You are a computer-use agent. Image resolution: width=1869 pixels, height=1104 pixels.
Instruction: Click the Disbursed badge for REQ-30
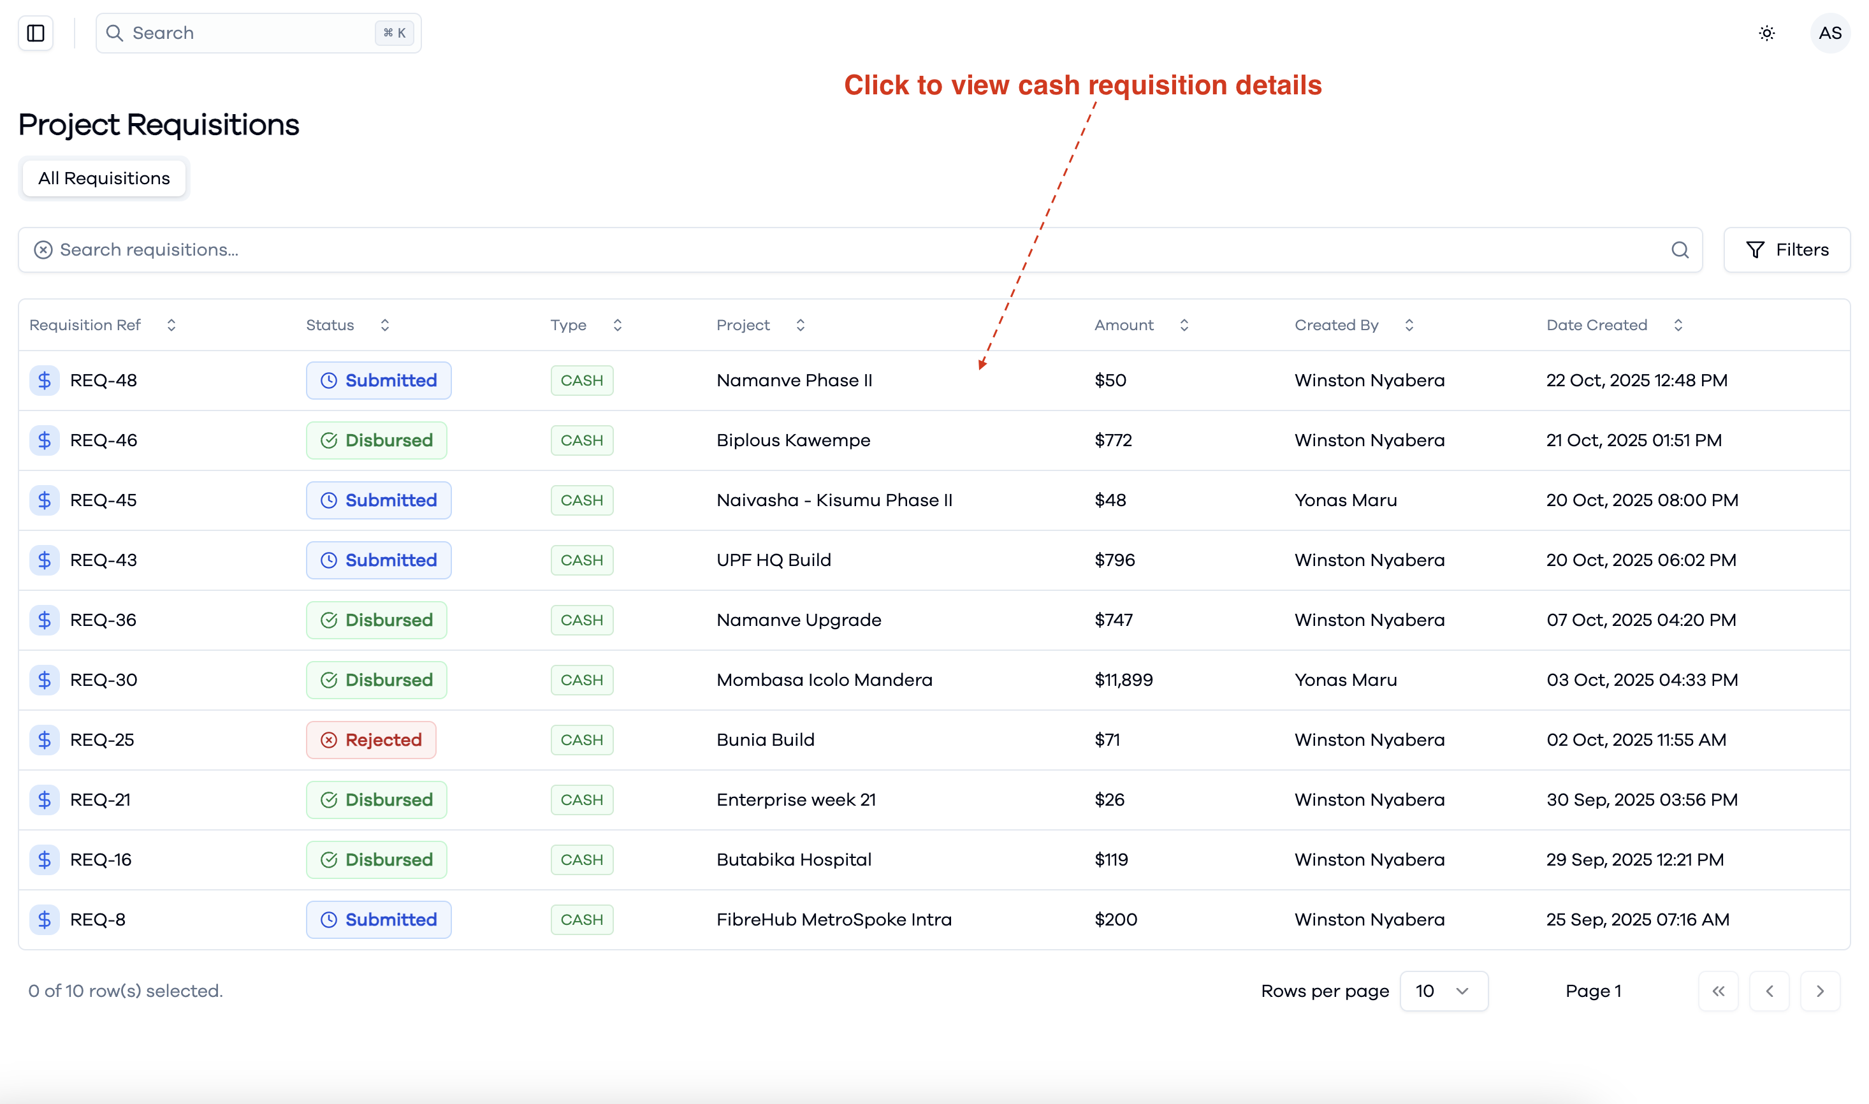376,680
